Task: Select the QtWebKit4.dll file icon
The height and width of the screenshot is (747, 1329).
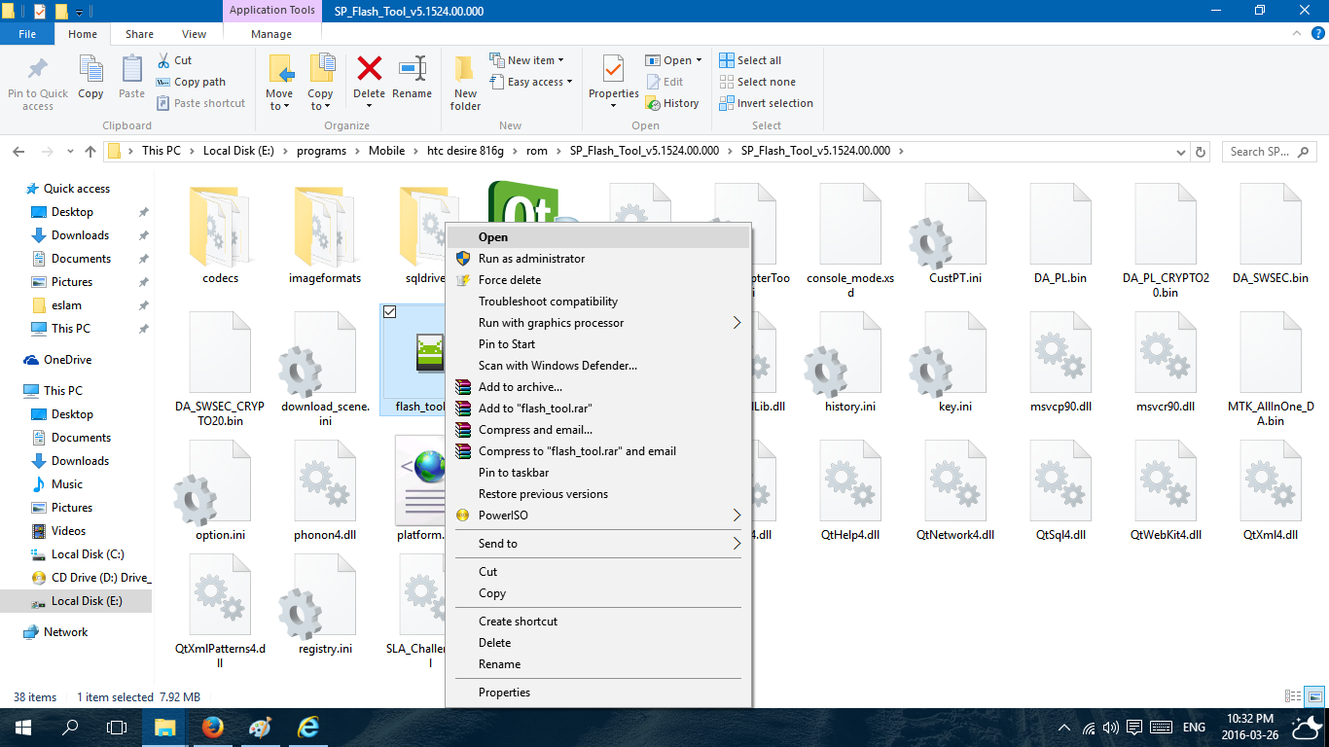Action: pyautogui.click(x=1165, y=481)
